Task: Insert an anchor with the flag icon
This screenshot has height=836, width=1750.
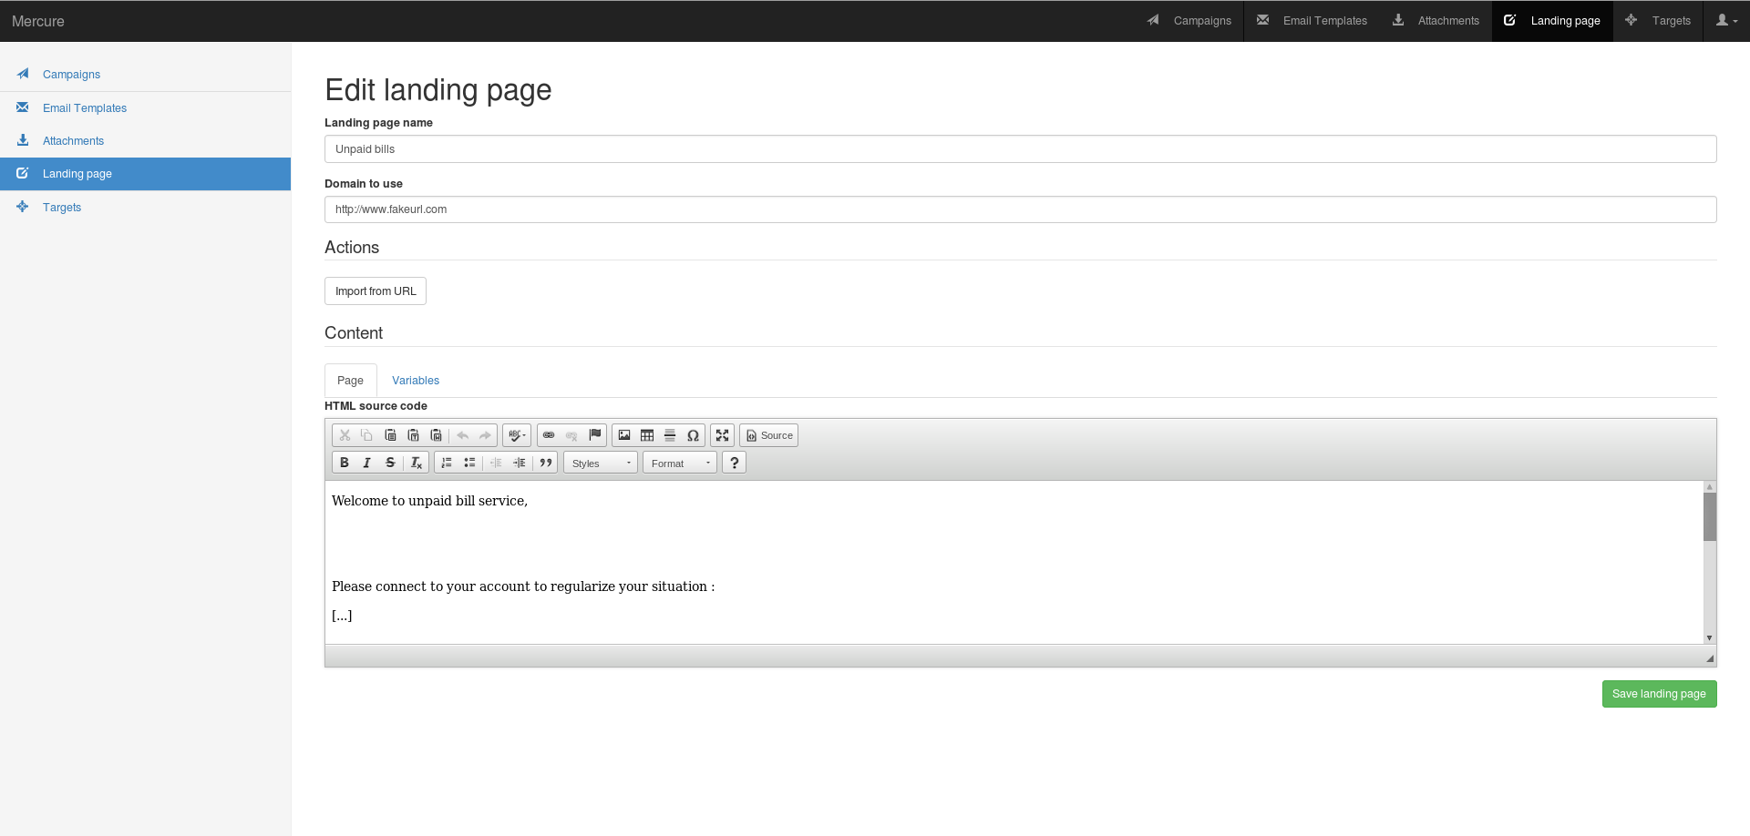Action: (x=594, y=435)
